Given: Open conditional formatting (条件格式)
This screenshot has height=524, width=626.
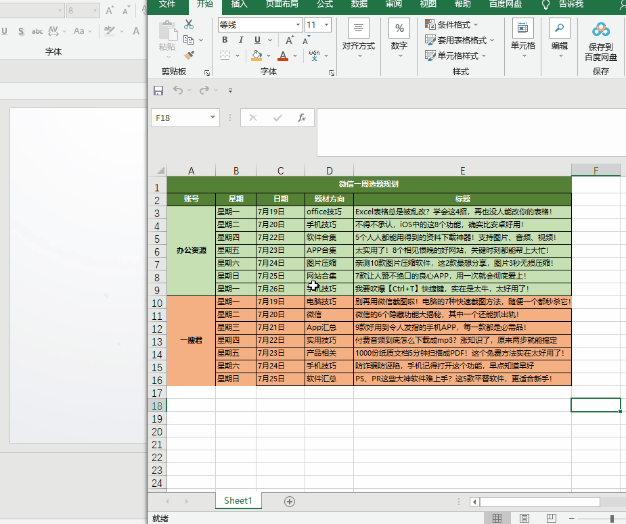Looking at the screenshot, I should pyautogui.click(x=451, y=25).
